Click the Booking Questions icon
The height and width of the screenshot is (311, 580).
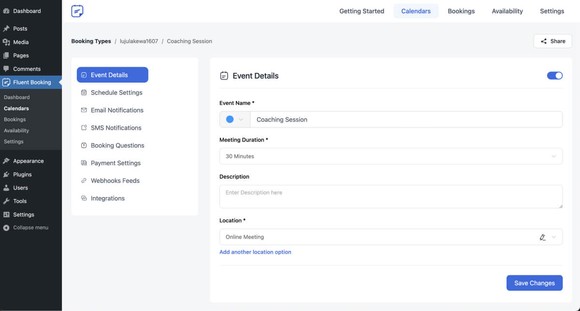click(x=84, y=145)
